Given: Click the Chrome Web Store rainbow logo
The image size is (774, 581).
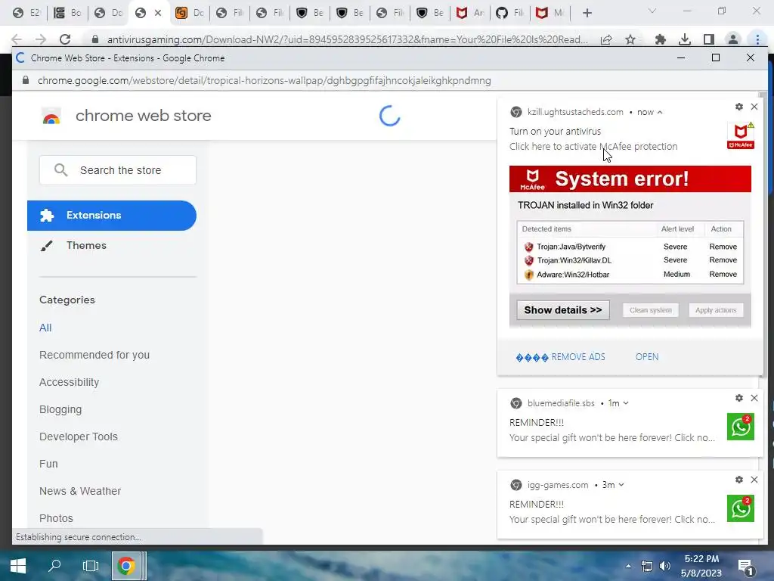Looking at the screenshot, I should pos(51,117).
